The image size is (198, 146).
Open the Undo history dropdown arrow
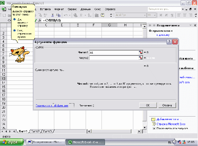pyautogui.click(x=69, y=15)
